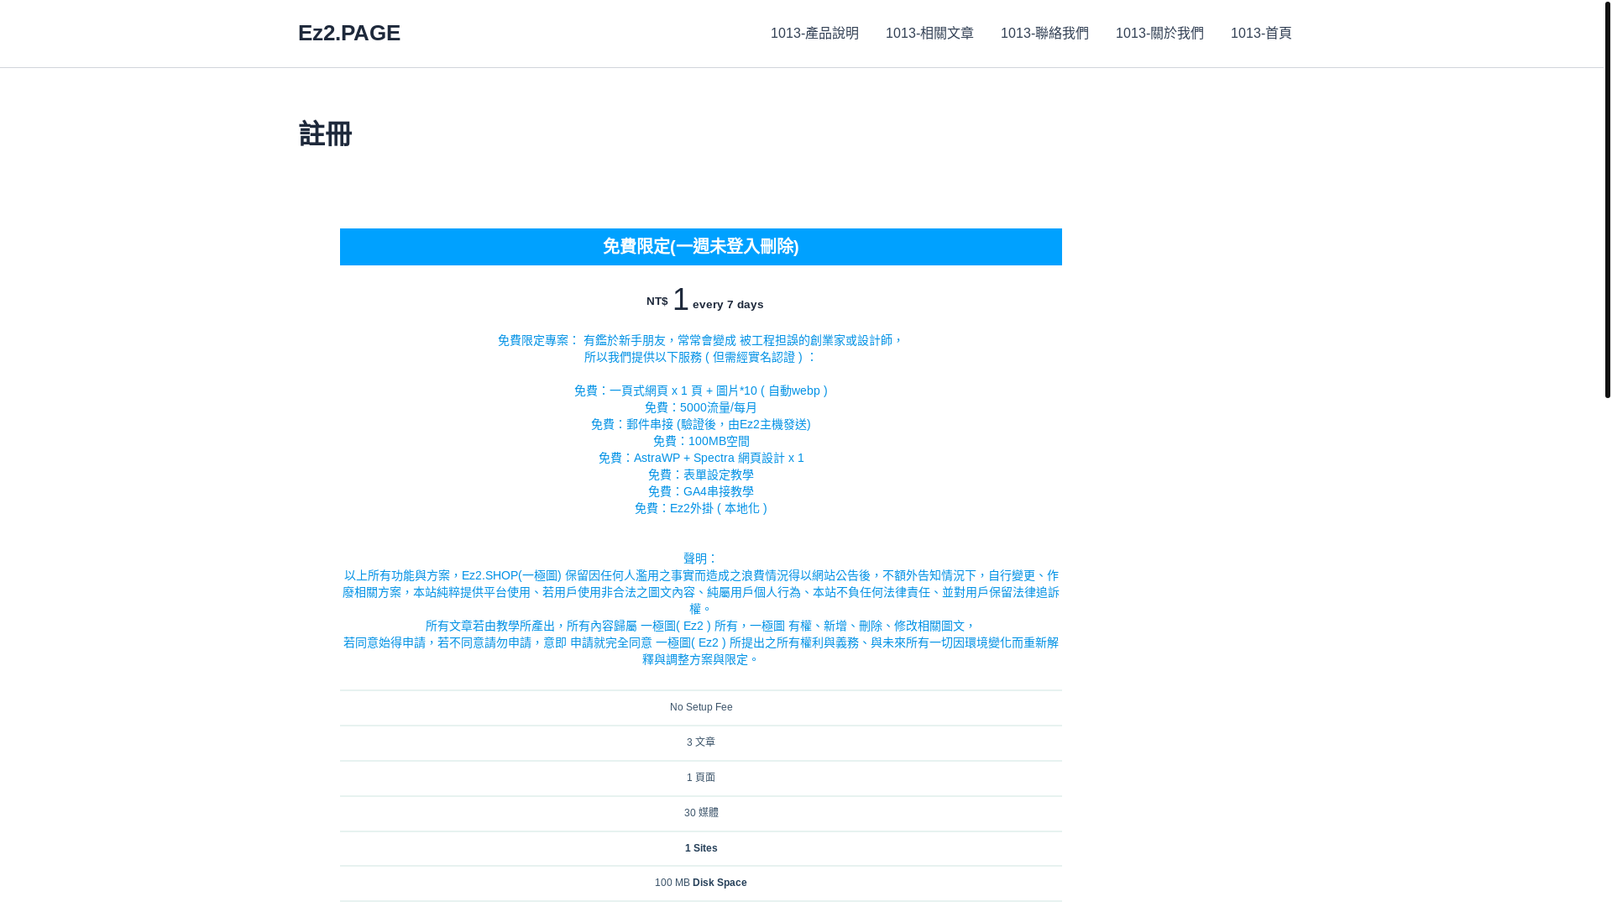
Task: Select the blue 免費限定 plan header
Action: (x=701, y=247)
